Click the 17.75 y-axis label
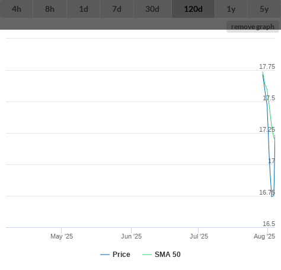This screenshot has height=270, width=281. point(267,66)
